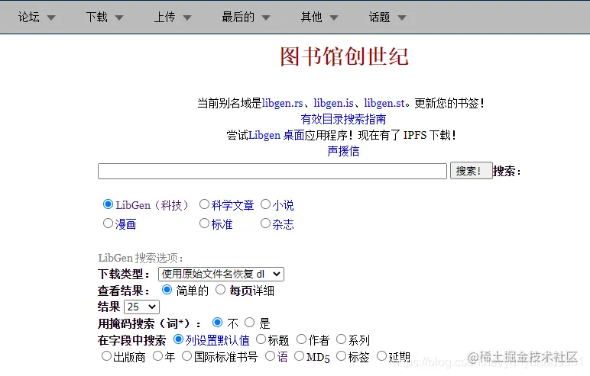Click the 搜索! button
Viewport: 590px width, 376px height.
coord(471,171)
